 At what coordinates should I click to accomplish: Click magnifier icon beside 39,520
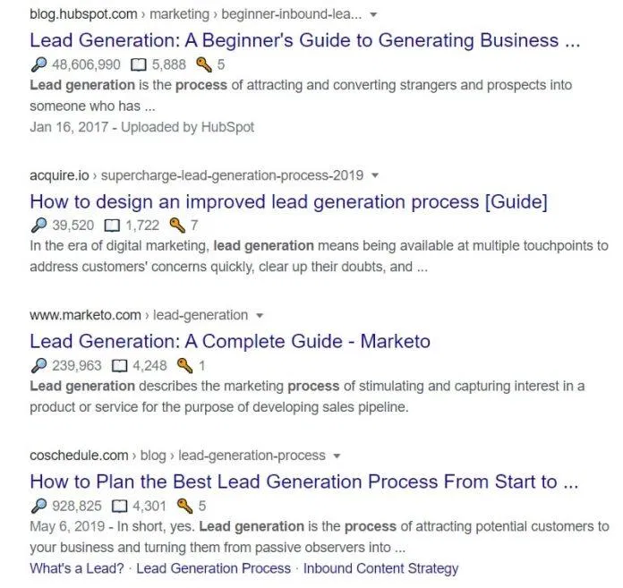[x=37, y=225]
